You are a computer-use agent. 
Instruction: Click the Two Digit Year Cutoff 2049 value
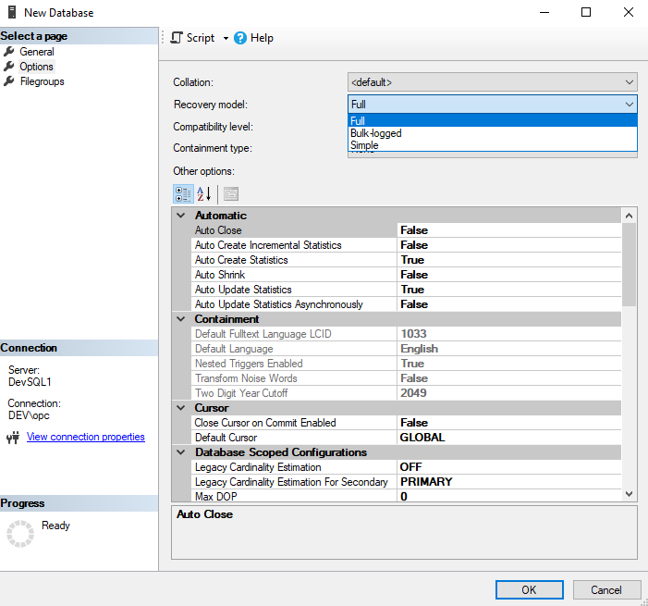tap(509, 393)
